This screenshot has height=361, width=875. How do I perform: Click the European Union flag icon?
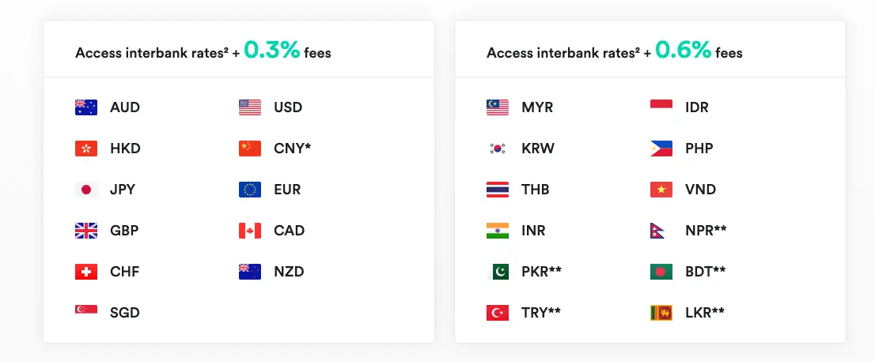(x=249, y=190)
